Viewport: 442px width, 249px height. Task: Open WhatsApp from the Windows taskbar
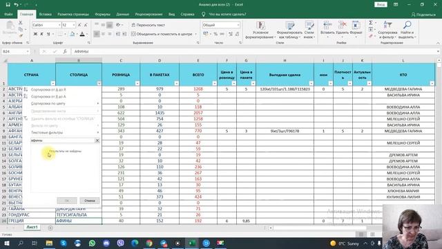click(x=92, y=243)
